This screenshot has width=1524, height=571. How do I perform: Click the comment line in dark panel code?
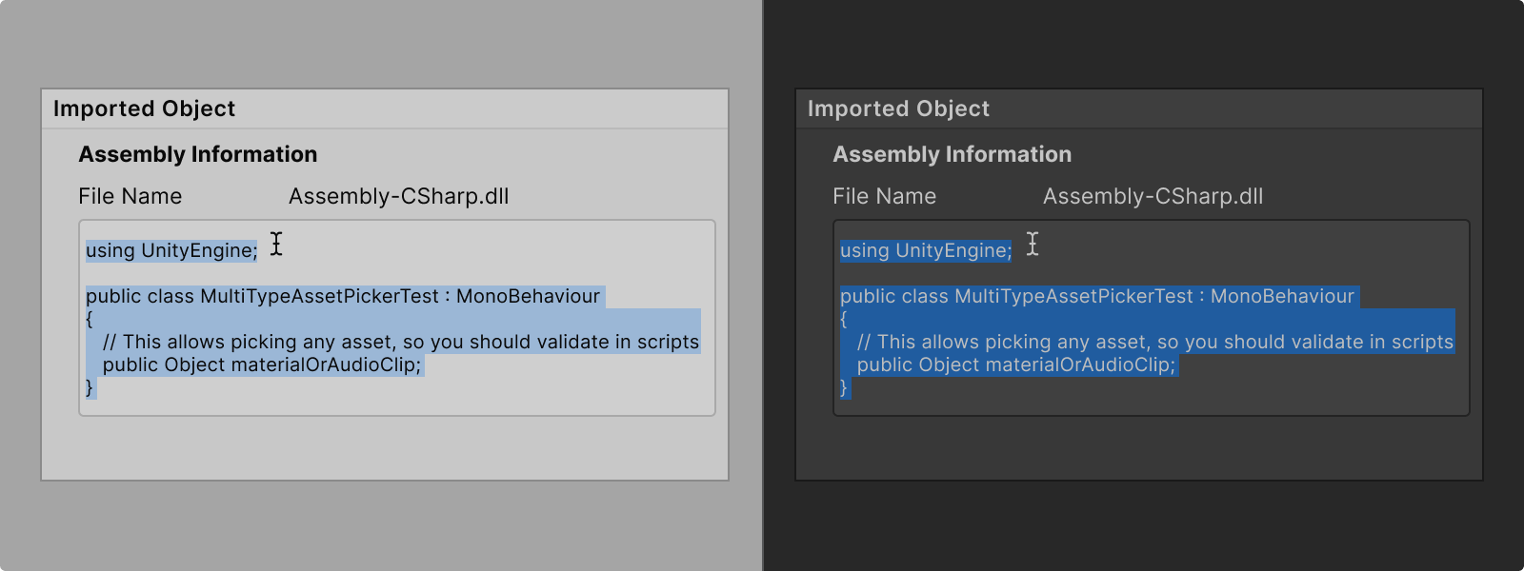pos(1155,342)
